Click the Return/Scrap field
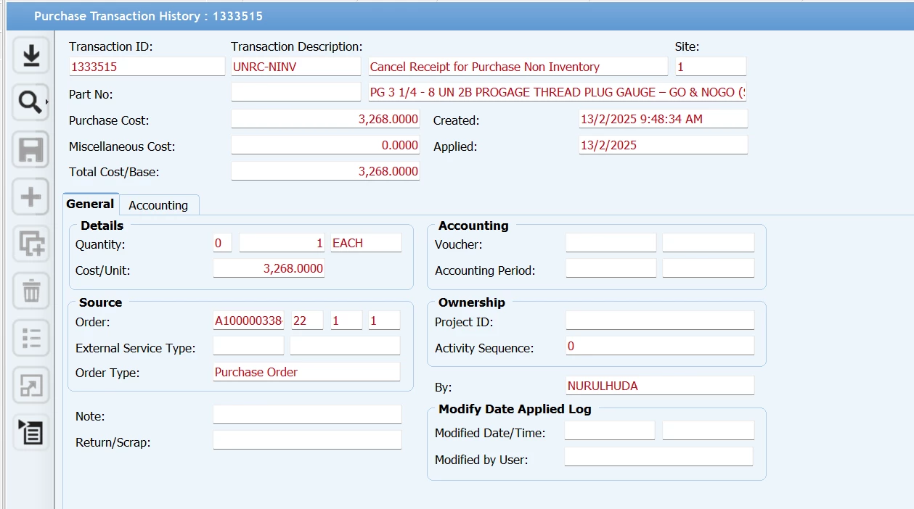The height and width of the screenshot is (509, 914). point(307,440)
